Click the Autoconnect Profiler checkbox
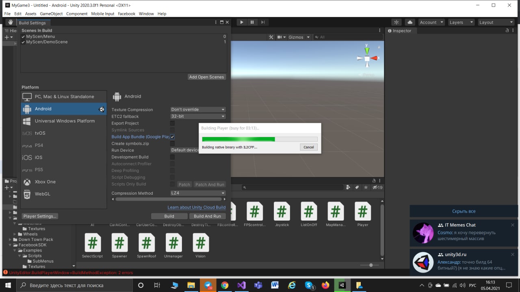Screen dimensions: 520x292 [172, 164]
